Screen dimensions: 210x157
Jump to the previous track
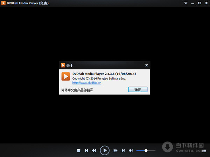pyautogui.click(x=86, y=151)
